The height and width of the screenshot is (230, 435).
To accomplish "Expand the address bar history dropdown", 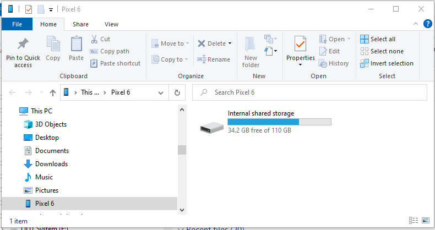I will (161, 93).
